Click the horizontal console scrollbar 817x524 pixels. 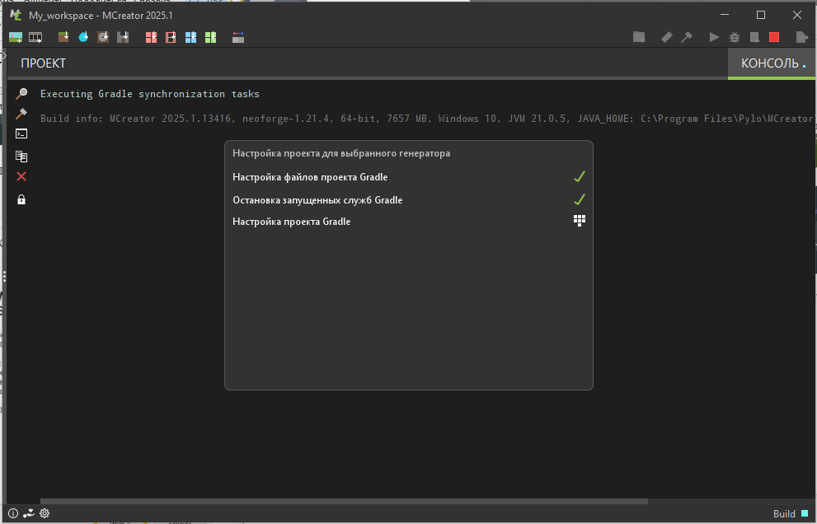pyautogui.click(x=344, y=501)
